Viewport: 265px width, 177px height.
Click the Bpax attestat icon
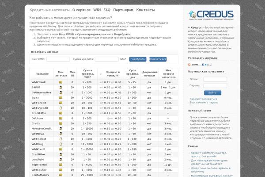tap(61, 98)
